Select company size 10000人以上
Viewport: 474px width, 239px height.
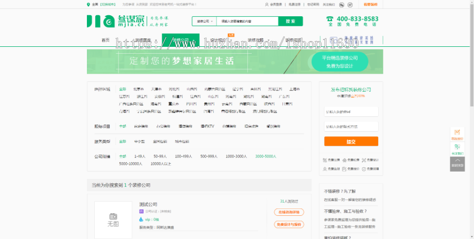tap(161, 164)
